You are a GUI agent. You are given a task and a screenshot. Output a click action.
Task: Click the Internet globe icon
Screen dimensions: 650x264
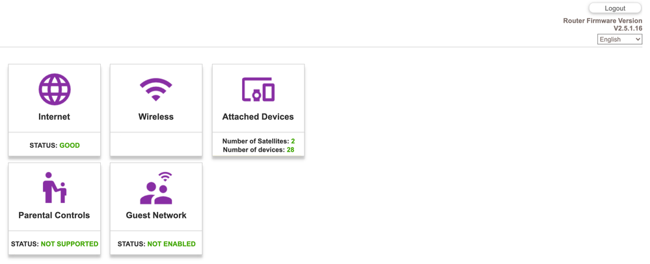[x=55, y=90]
